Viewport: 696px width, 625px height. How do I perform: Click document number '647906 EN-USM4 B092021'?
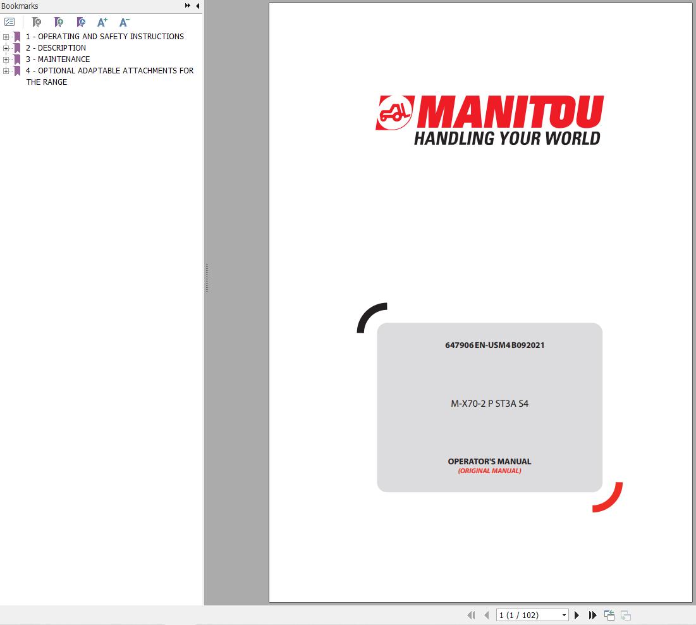tap(494, 345)
